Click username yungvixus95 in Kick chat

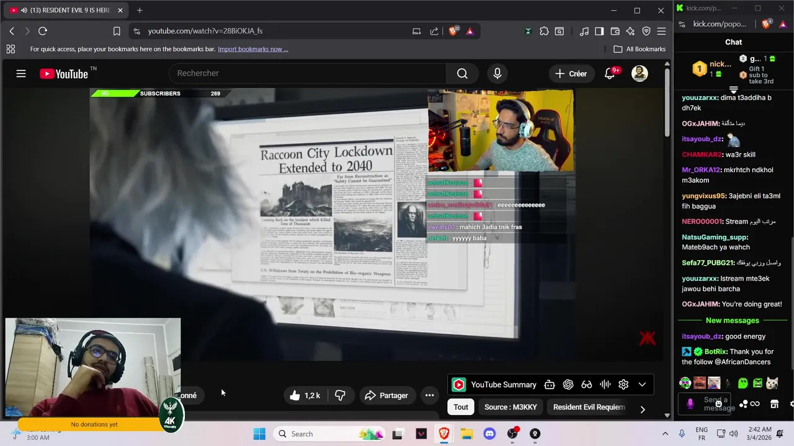pos(704,196)
